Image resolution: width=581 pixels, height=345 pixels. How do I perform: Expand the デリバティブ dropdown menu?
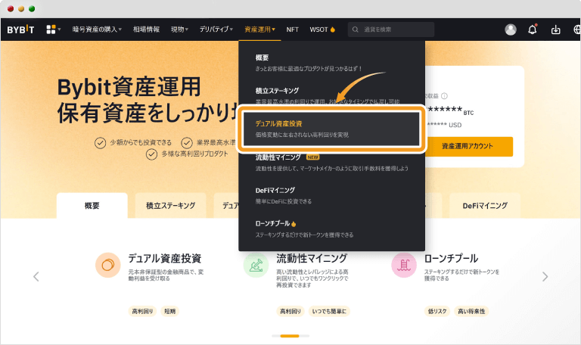tap(216, 30)
